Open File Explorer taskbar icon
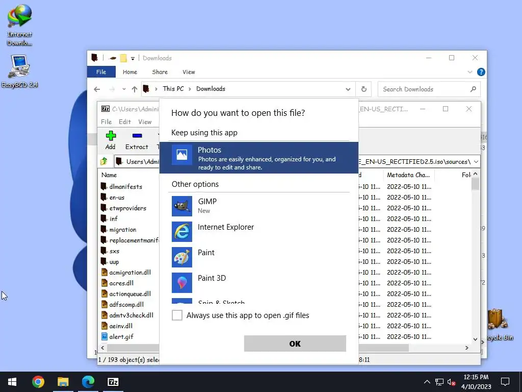The width and height of the screenshot is (522, 392). (63, 382)
